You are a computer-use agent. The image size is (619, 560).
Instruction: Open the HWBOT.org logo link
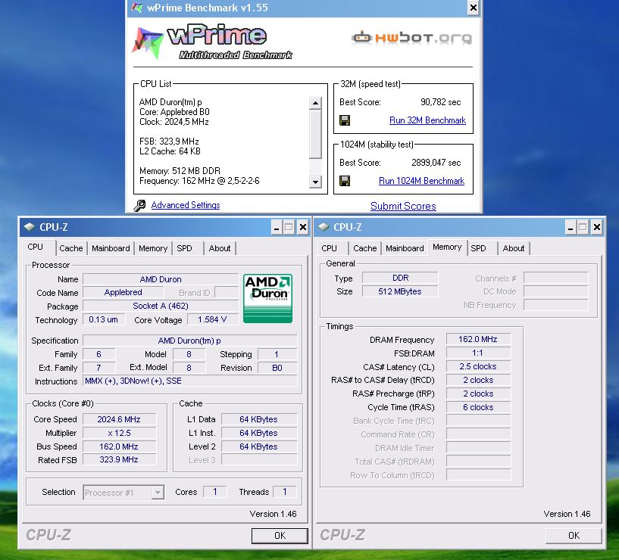coord(411,38)
